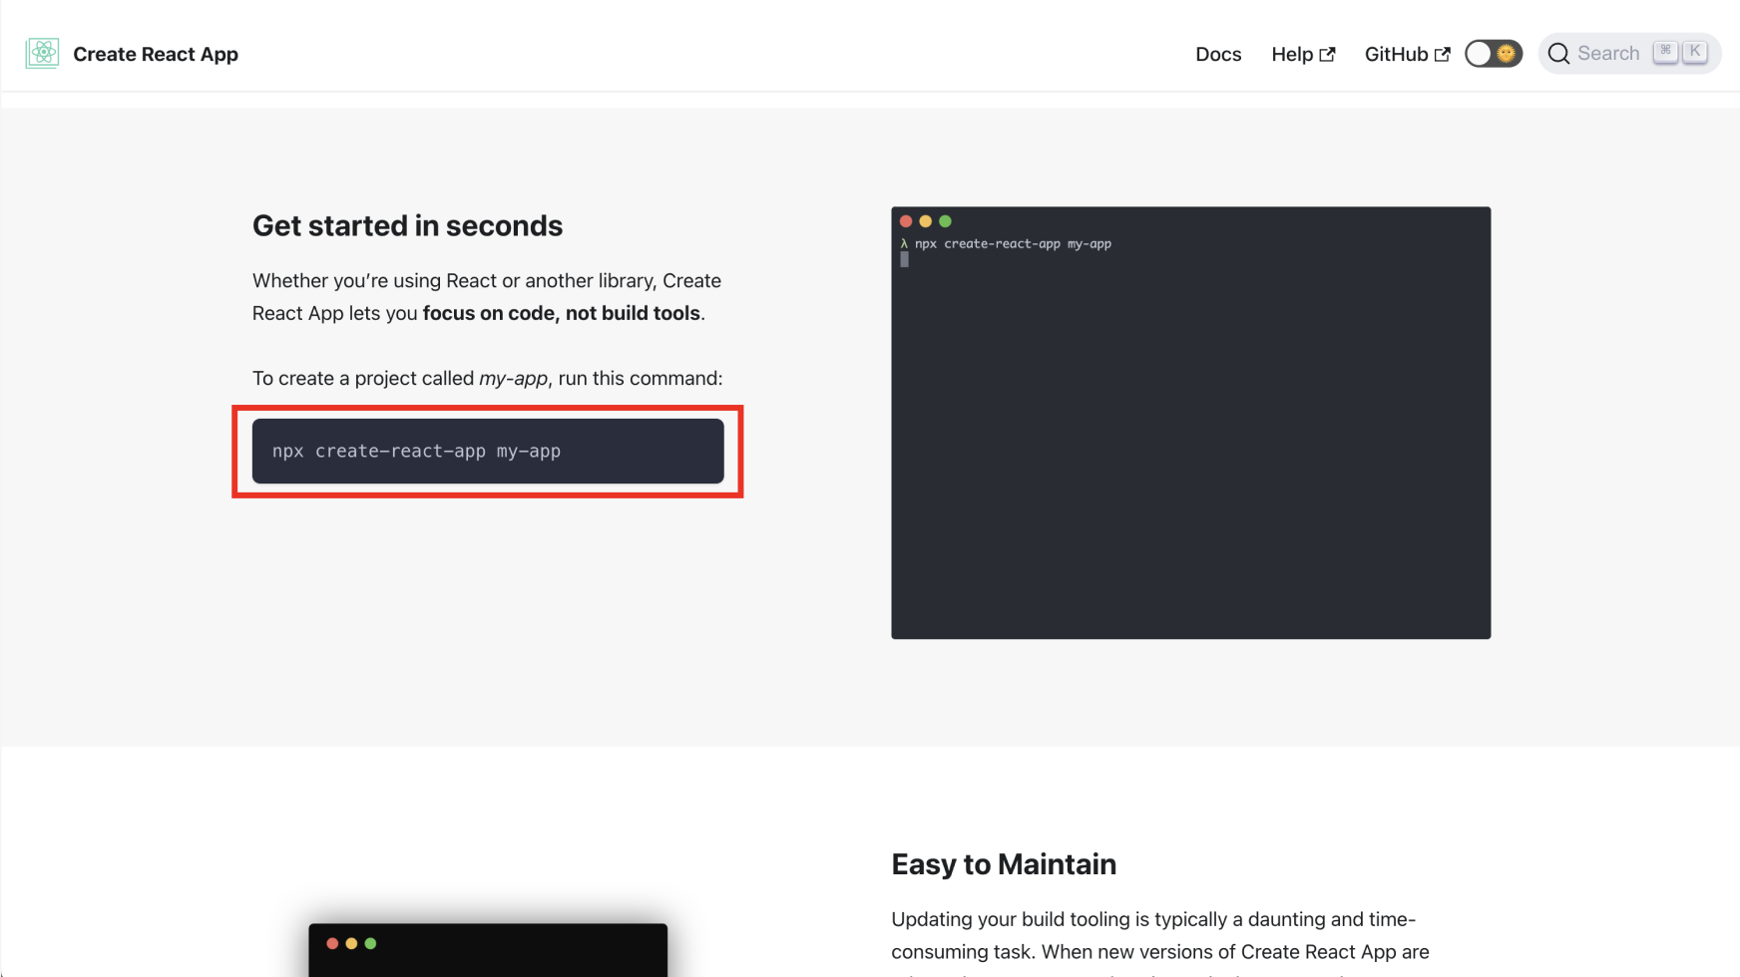This screenshot has width=1740, height=977.
Task: Click the green dot in terminal demo
Action: pyautogui.click(x=946, y=221)
